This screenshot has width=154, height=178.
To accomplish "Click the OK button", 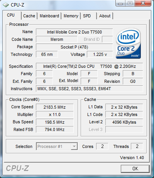I will tap(135, 169).
